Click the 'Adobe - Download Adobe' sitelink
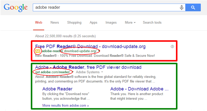This screenshot has height=111, width=207. click(x=139, y=89)
